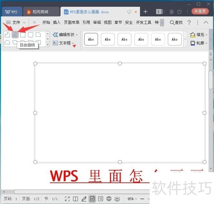This screenshot has height=204, width=214.
Task: Click the text box icon
Action: (x=55, y=43)
